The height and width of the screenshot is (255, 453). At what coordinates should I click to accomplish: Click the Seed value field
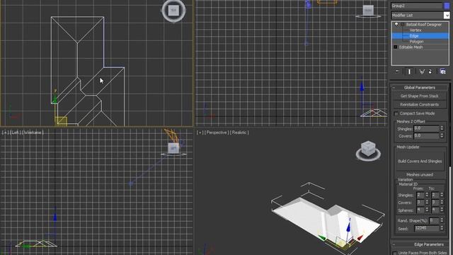click(x=426, y=228)
